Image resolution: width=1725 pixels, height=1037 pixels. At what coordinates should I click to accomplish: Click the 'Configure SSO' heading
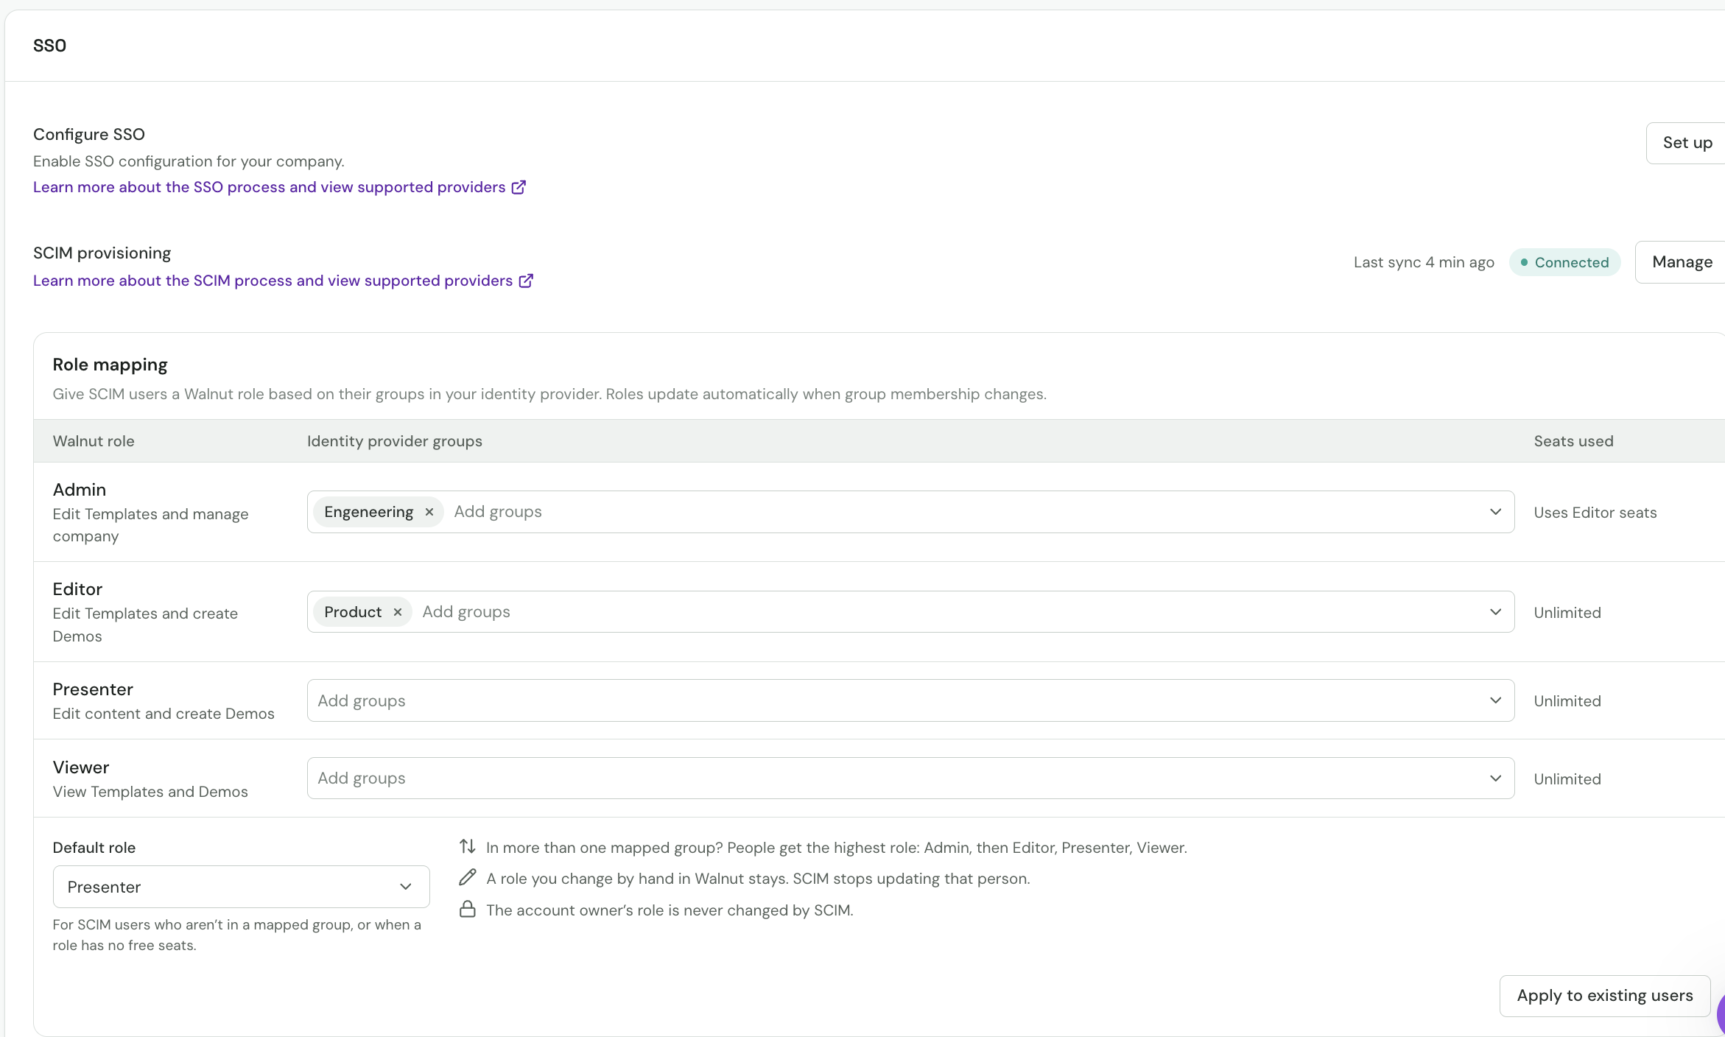point(89,134)
